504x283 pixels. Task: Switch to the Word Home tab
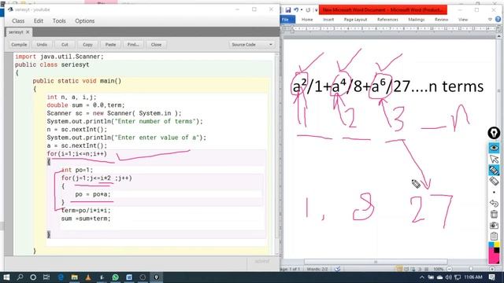click(x=307, y=20)
